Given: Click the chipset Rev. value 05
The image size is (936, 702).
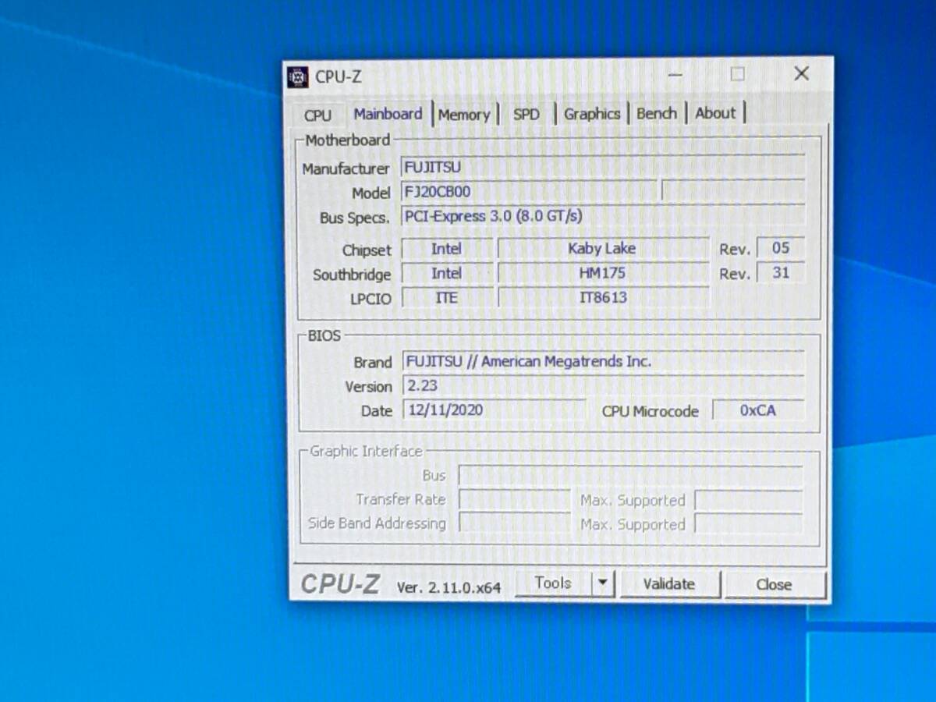Looking at the screenshot, I should point(780,248).
